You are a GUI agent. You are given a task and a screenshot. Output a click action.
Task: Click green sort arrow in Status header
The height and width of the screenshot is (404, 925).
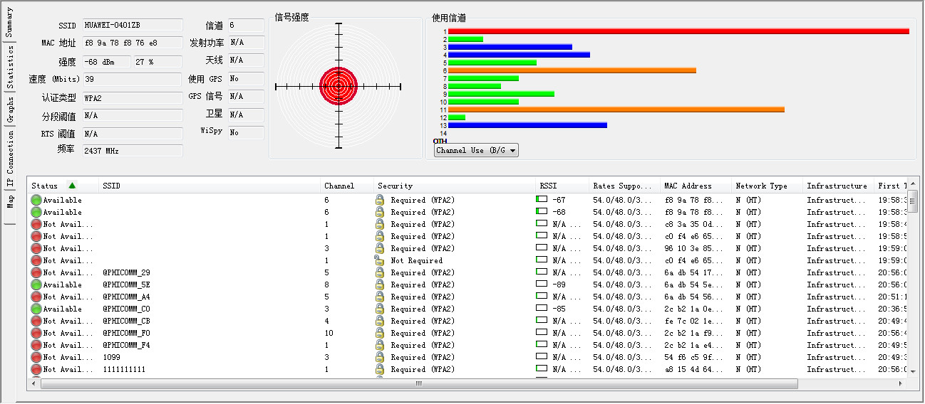[72, 186]
